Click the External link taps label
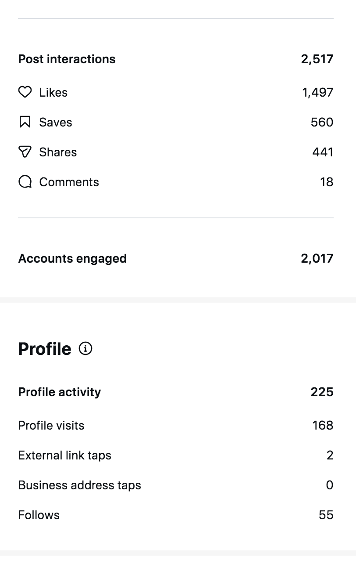Screen dimensions: 356x564 tap(65, 455)
